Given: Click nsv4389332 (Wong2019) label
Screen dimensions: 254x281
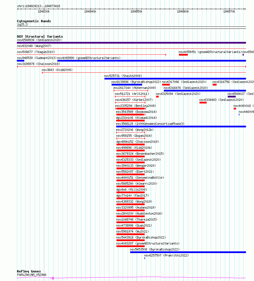Looking at the screenshot, I should (x=134, y=201).
